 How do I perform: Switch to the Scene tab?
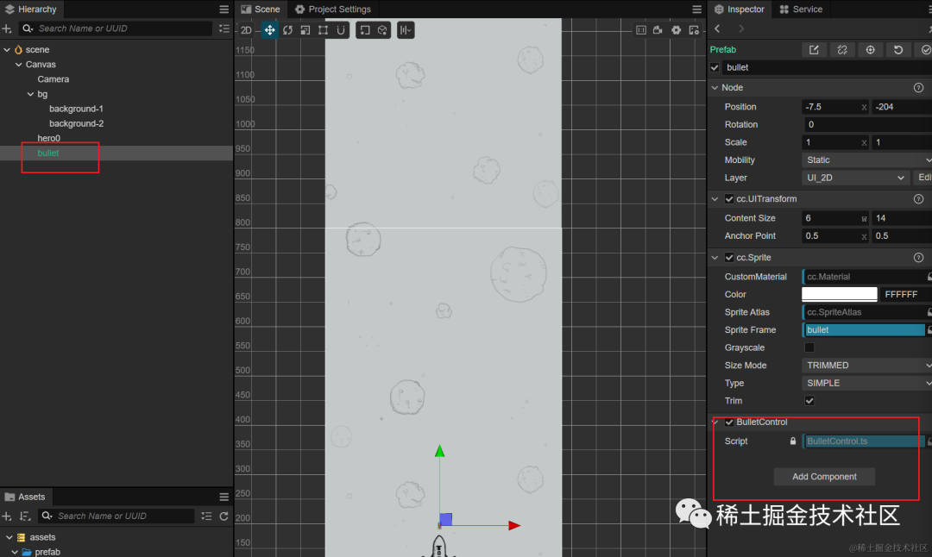(261, 9)
